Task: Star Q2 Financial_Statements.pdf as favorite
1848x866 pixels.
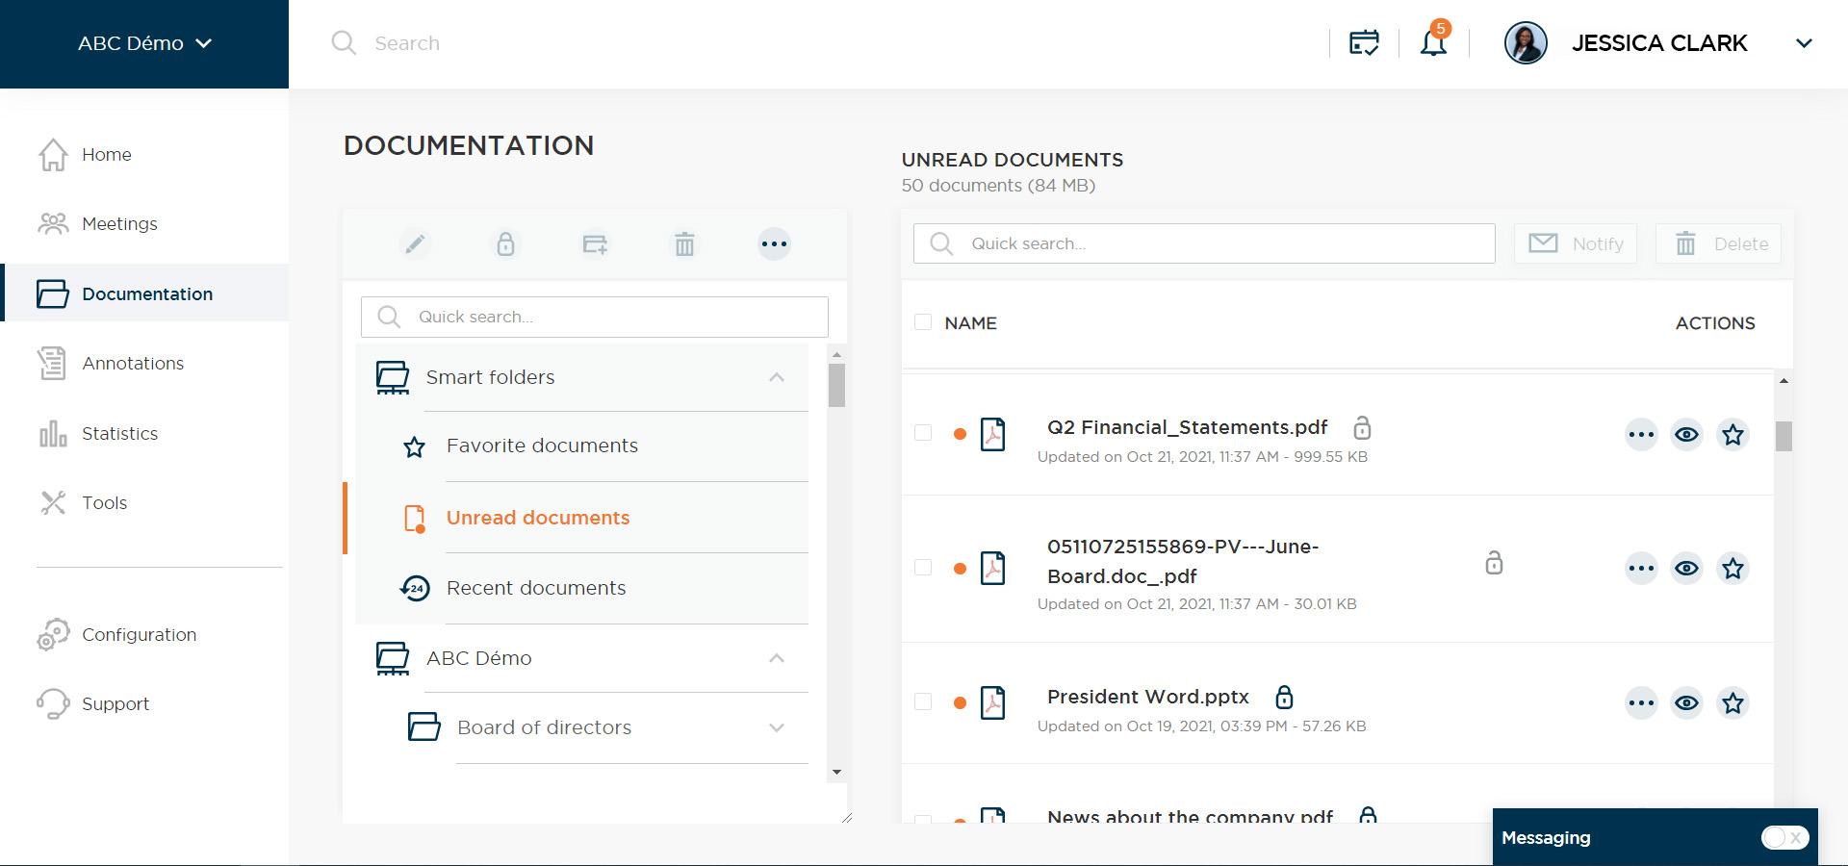Action: pyautogui.click(x=1733, y=435)
